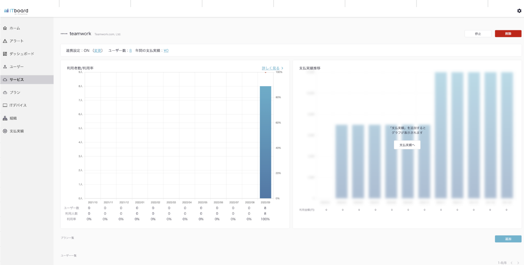Image resolution: width=524 pixels, height=265 pixels.
Task: Click the plan icon in sidebar
Action: point(5,93)
